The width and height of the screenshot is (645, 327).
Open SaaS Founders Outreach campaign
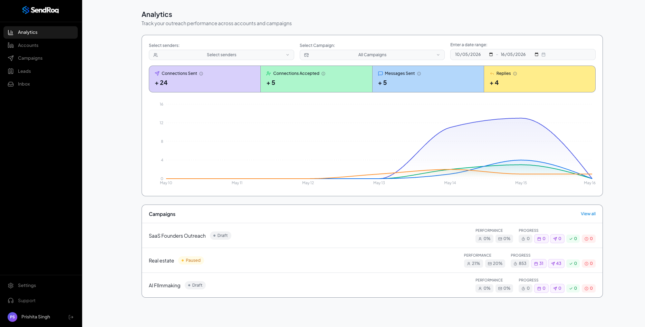pos(177,236)
